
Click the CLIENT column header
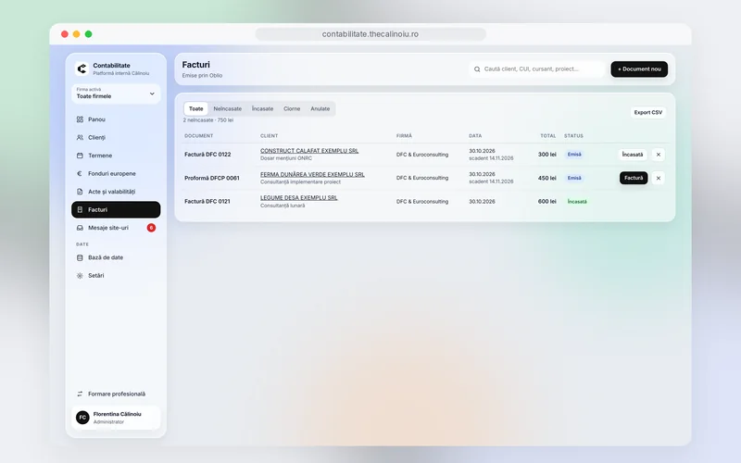pos(269,135)
